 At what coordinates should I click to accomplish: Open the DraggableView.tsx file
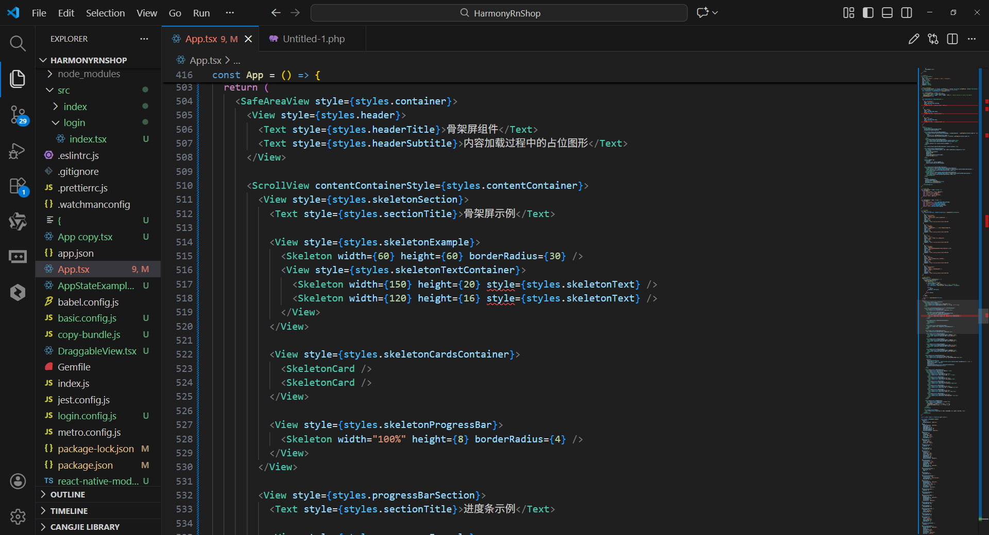[98, 351]
